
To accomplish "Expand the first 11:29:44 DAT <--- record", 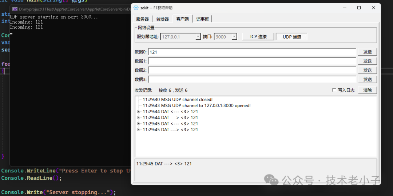I will 139,112.
